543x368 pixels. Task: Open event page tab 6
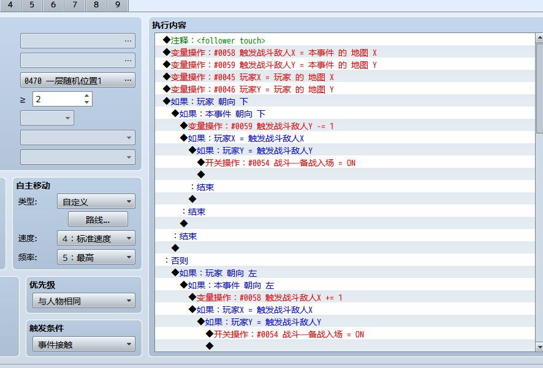pyautogui.click(x=53, y=5)
